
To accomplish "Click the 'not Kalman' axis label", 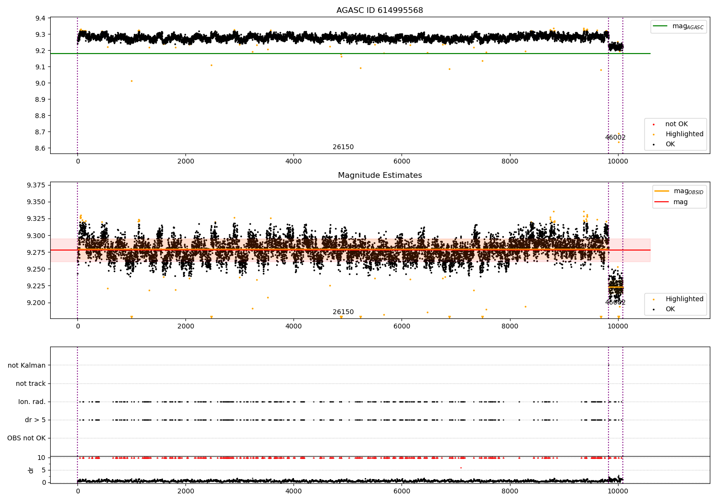I will coord(27,366).
